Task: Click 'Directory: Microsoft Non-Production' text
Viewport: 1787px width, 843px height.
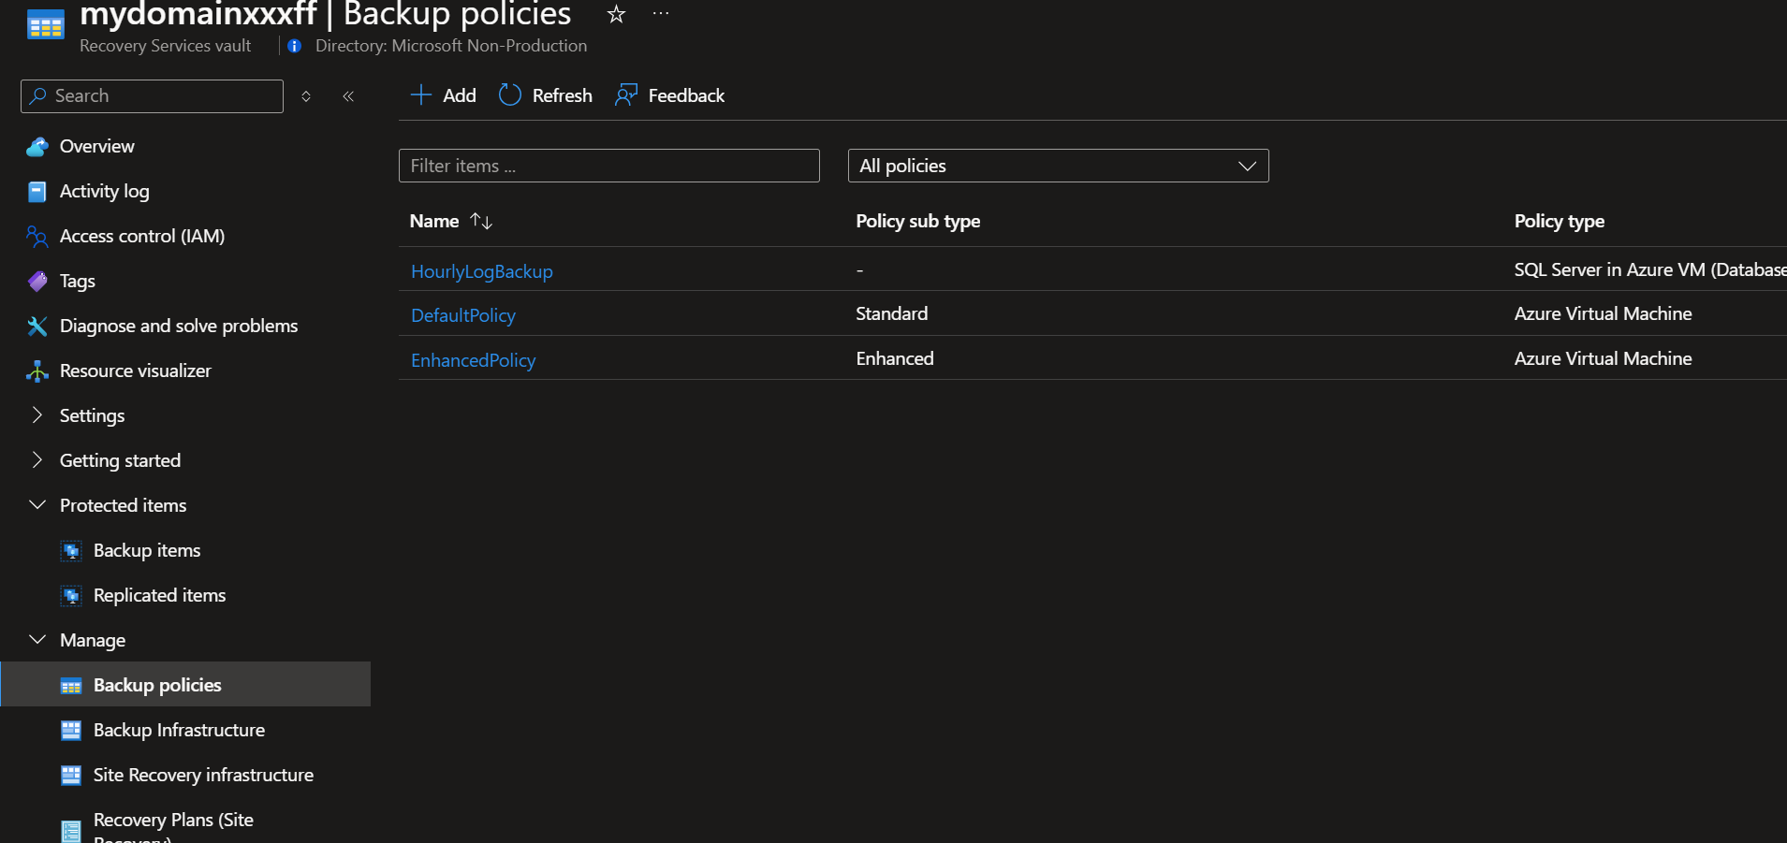Action: (x=451, y=46)
